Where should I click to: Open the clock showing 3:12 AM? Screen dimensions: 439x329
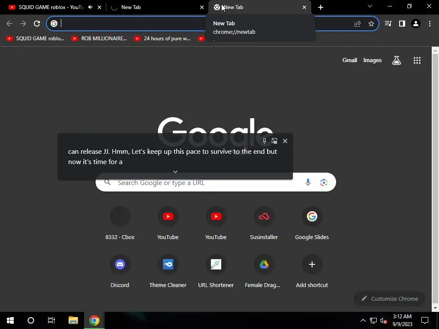(x=402, y=320)
